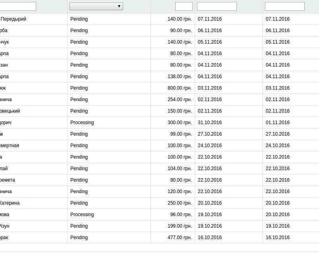This screenshot has width=319, height=253.
Task: Select the 90.00 грн. order row
Action: pos(160,31)
